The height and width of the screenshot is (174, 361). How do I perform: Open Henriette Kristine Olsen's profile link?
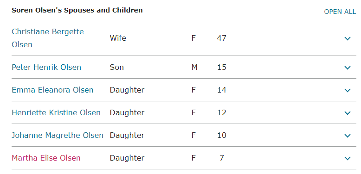click(x=56, y=112)
